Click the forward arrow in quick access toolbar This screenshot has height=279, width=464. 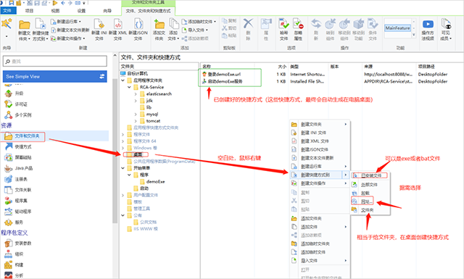(x=70, y=3)
